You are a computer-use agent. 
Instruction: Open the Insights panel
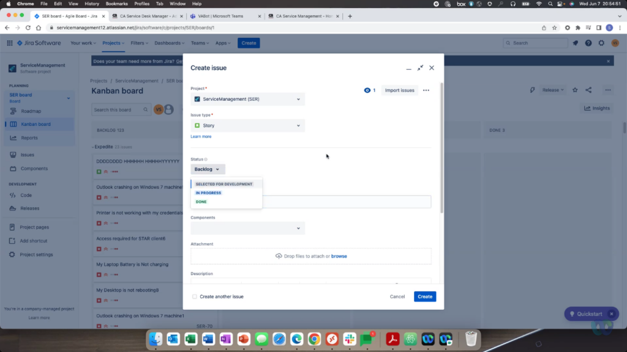pyautogui.click(x=597, y=108)
